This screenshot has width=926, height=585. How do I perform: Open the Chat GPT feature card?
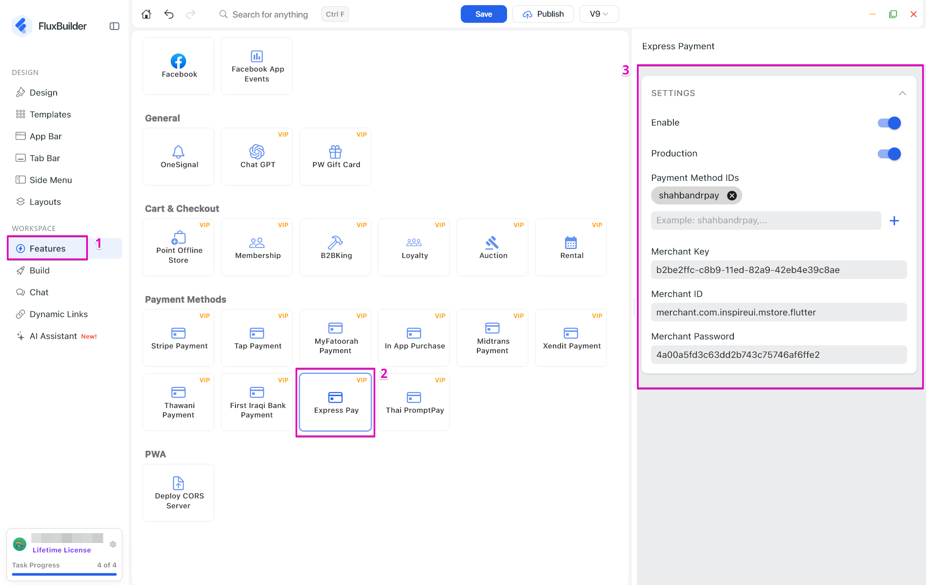257,156
